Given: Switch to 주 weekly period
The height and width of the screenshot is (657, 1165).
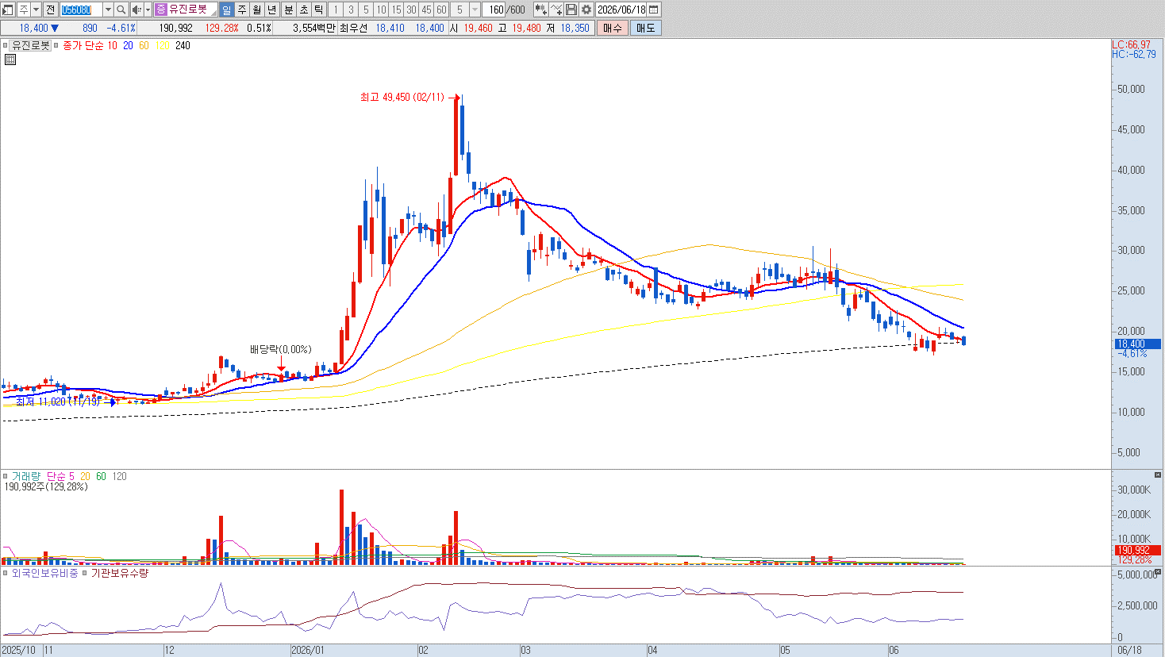Looking at the screenshot, I should pos(242,10).
